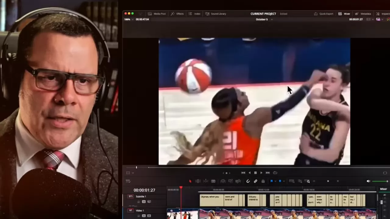Image resolution: width=390 pixels, height=219 pixels.
Task: Click the A1 mixer fader
Action: click(381, 202)
